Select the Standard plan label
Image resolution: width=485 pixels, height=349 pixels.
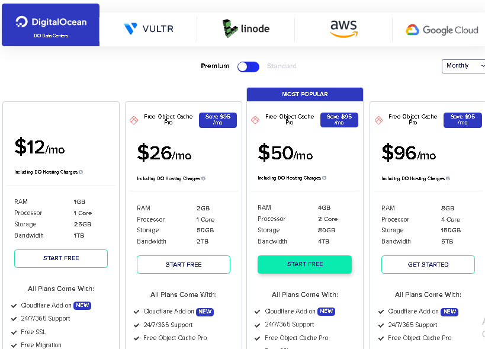[x=281, y=66]
